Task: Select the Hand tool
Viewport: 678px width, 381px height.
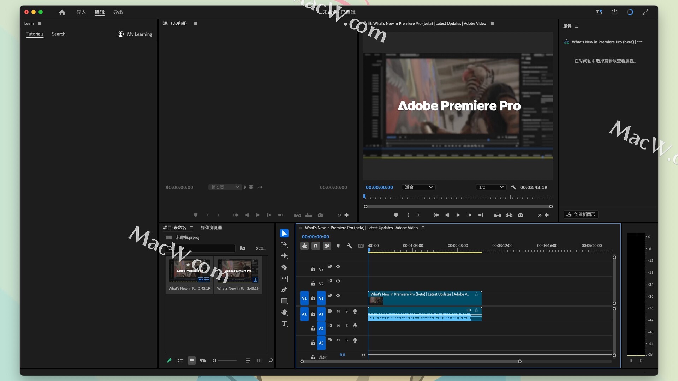Action: pyautogui.click(x=284, y=312)
